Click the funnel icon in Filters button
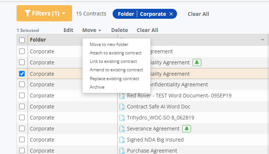269x154 pixels. pos(28,13)
